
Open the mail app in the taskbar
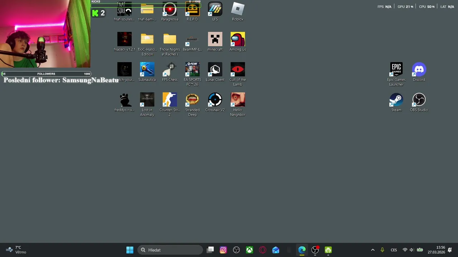coord(276,250)
